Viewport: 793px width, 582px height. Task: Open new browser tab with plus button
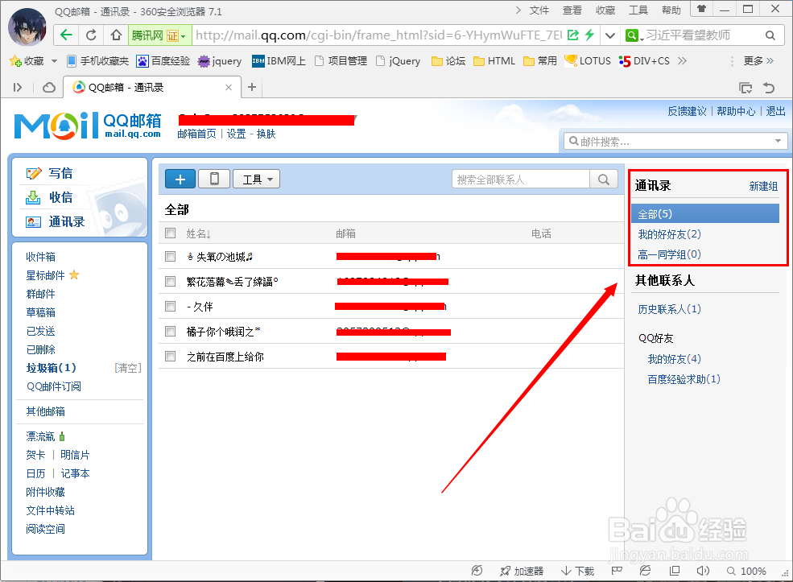coord(252,87)
